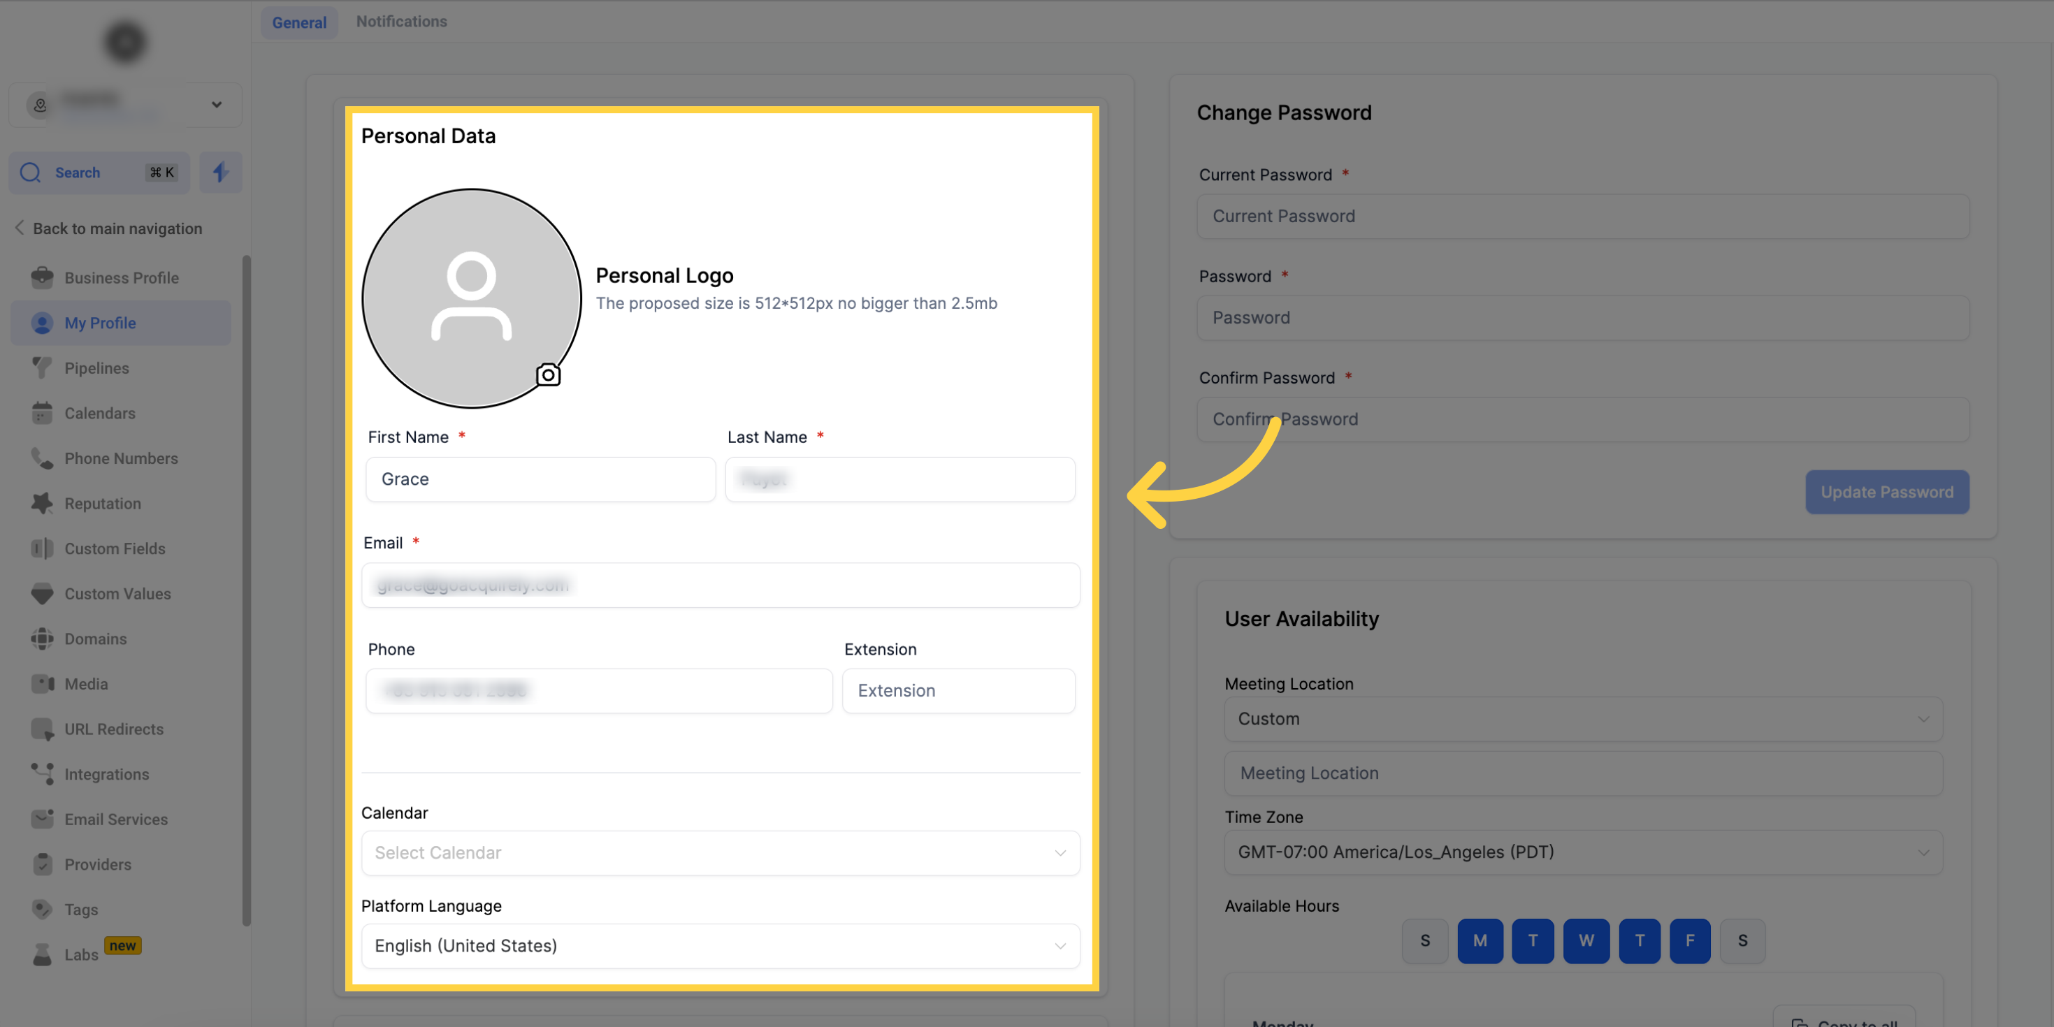Switch to the Notifications tab
2054x1027 pixels.
click(401, 22)
